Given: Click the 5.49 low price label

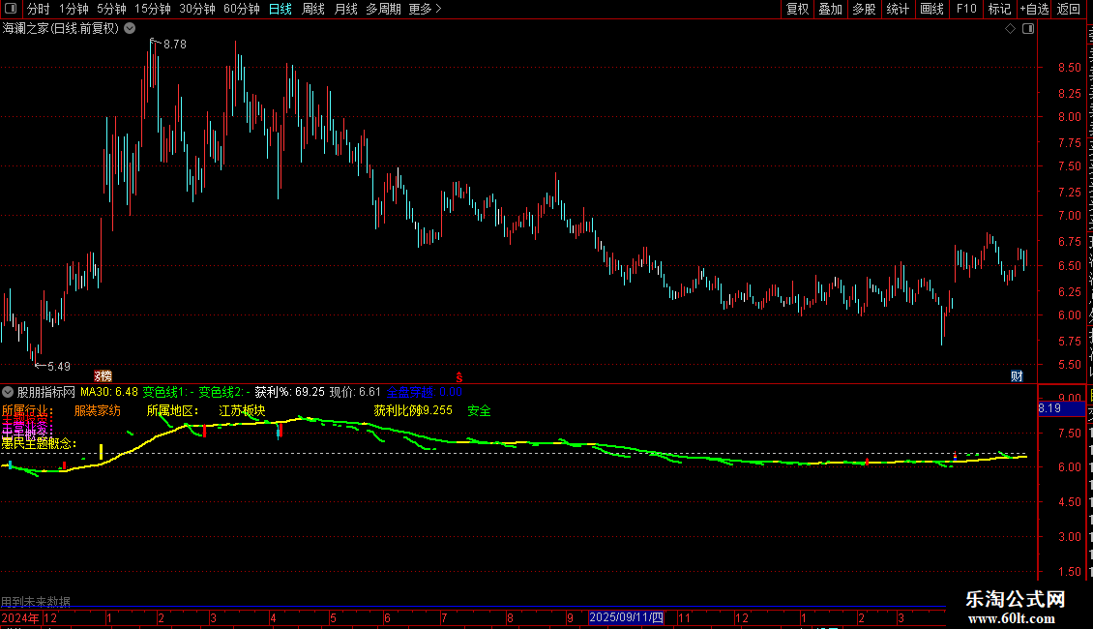Looking at the screenshot, I should (59, 366).
